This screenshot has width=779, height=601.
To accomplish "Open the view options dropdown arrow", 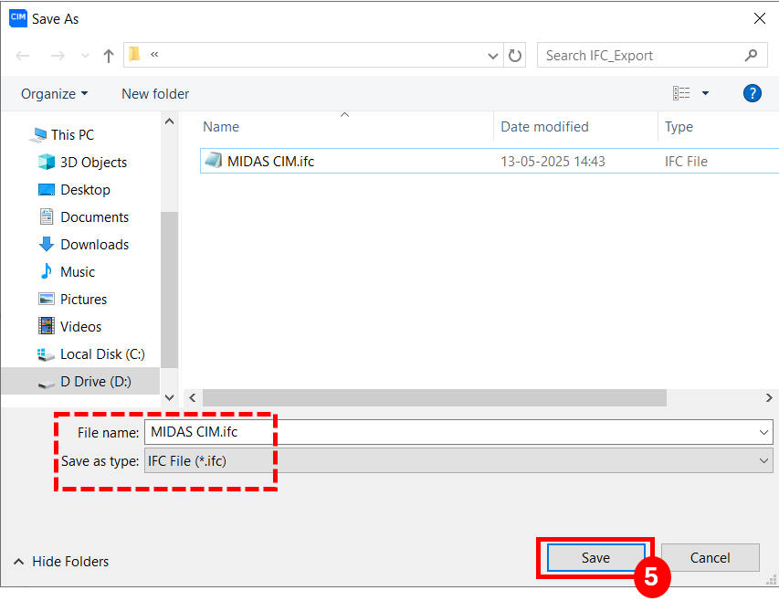I will coord(705,93).
